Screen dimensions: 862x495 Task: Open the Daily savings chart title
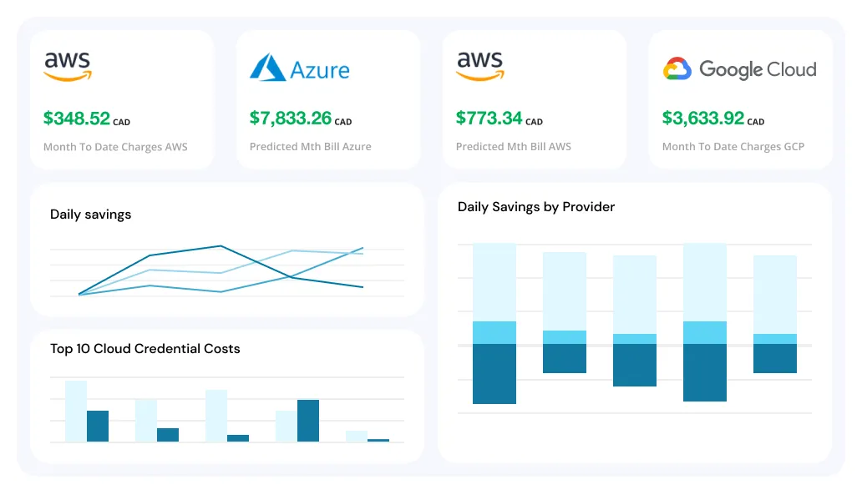coord(90,215)
